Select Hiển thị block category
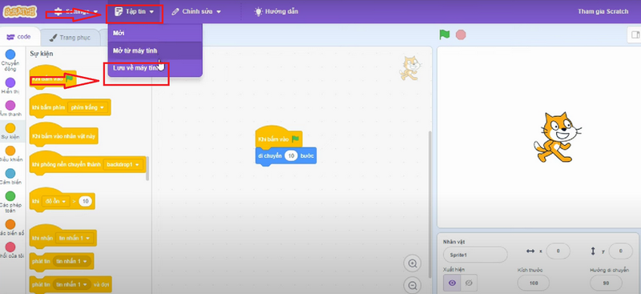Image resolution: width=641 pixels, height=294 pixels. [x=10, y=86]
